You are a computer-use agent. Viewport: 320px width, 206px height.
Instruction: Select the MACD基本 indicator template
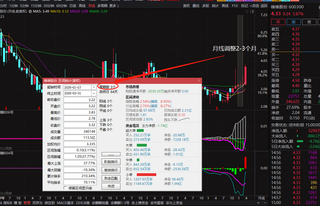[65, 203]
